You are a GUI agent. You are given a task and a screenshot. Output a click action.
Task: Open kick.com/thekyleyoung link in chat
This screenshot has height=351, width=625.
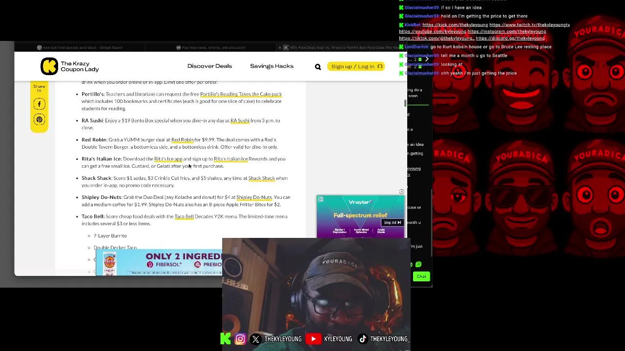tap(455, 25)
